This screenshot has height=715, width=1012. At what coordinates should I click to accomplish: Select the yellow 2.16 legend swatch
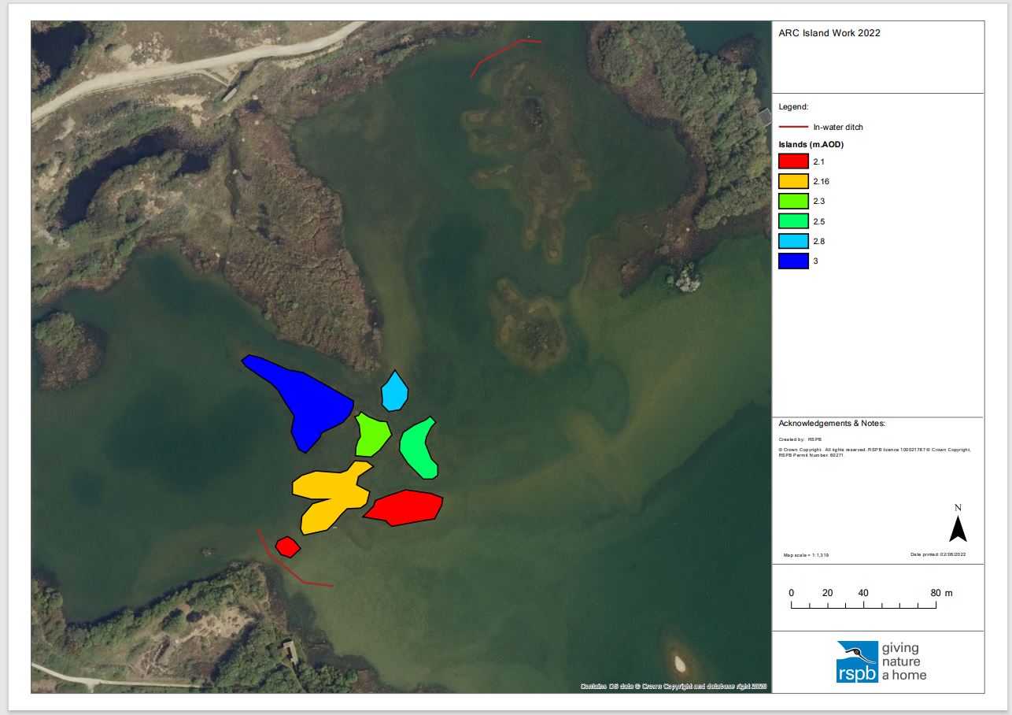pyautogui.click(x=793, y=181)
